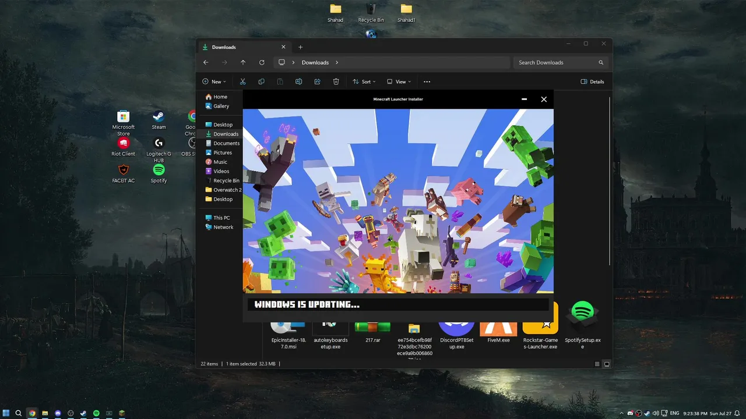Open Home in the navigation pane

click(x=220, y=97)
